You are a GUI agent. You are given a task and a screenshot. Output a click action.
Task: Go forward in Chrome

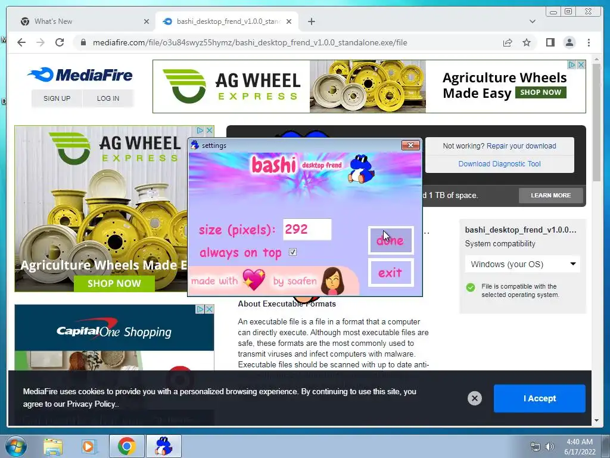click(x=41, y=42)
